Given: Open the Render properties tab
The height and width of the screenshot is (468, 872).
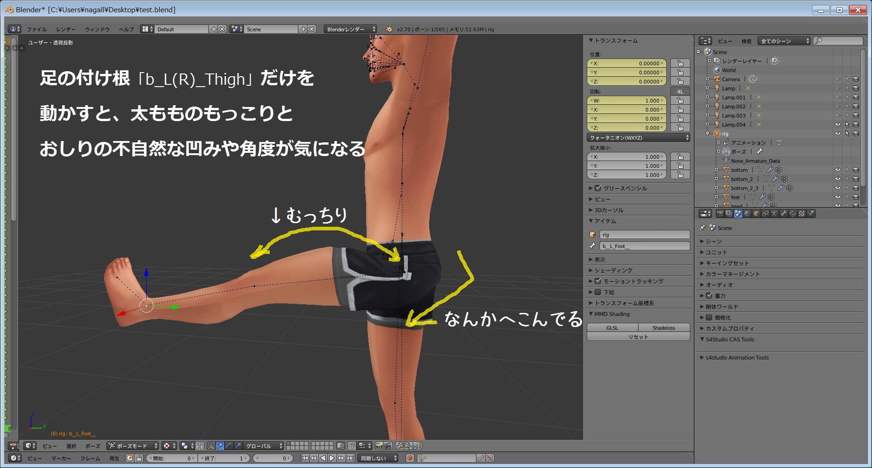Looking at the screenshot, I should coord(720,214).
